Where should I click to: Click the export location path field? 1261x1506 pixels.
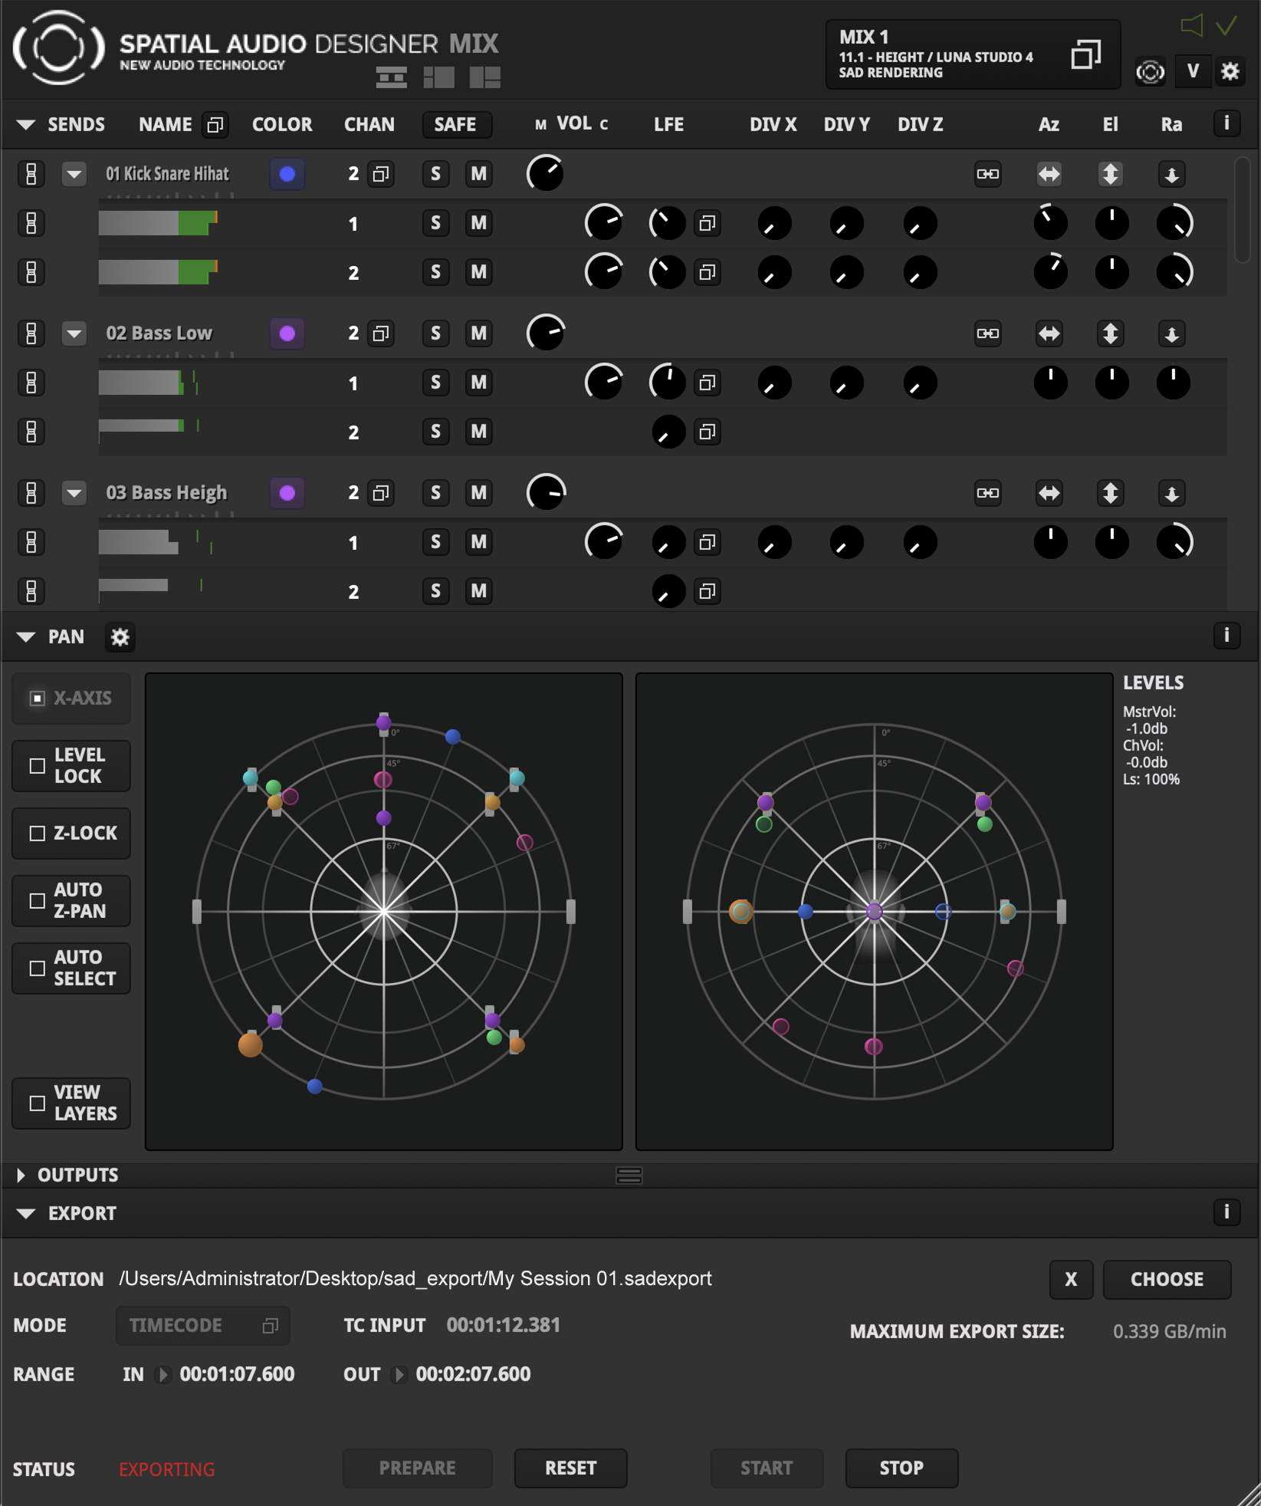point(415,1279)
